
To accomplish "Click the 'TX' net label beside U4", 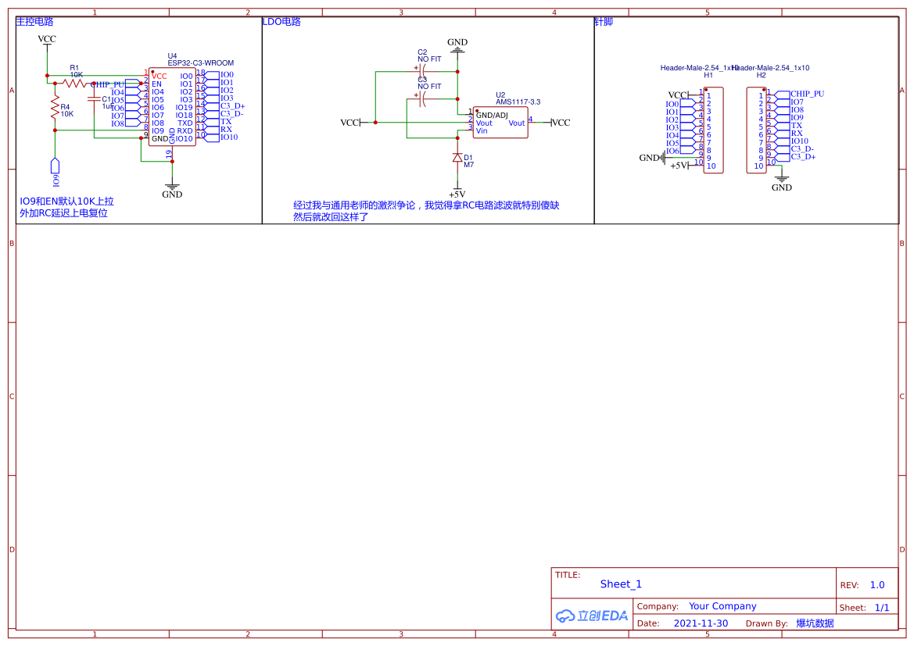I will pos(226,122).
